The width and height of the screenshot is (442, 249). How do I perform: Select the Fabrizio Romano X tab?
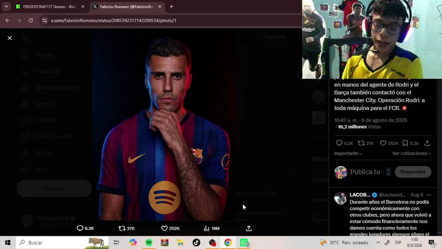[x=126, y=7]
